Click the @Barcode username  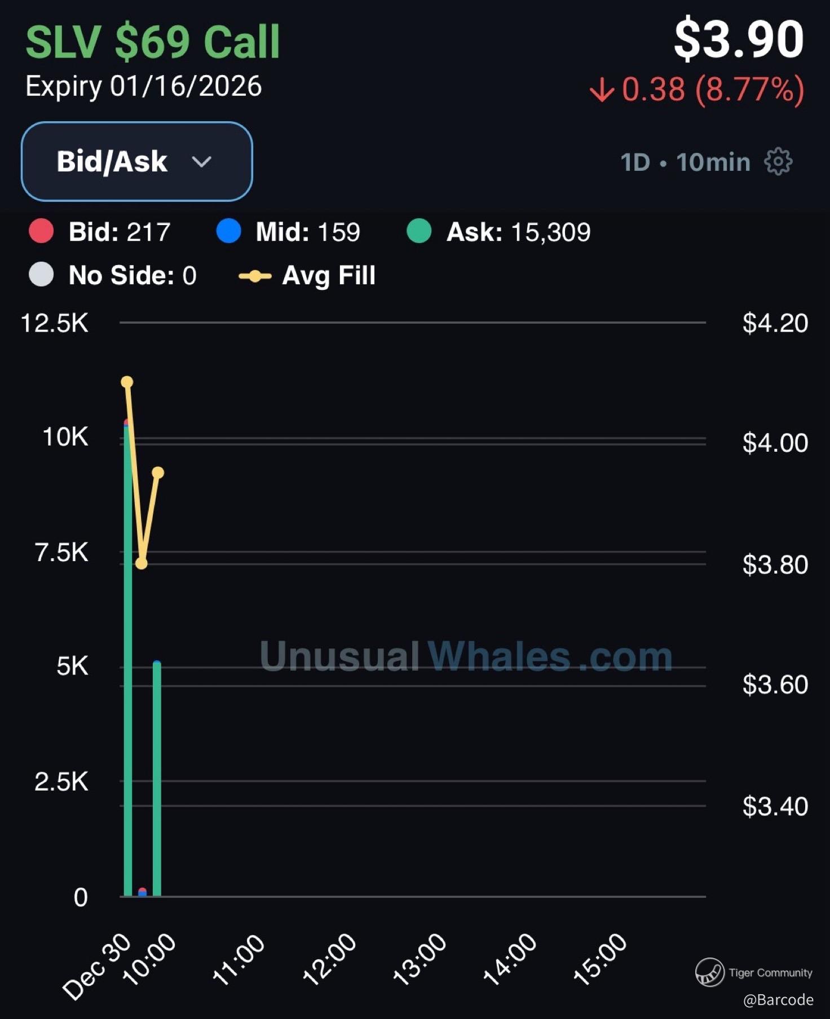point(778,1000)
